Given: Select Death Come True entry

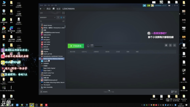Looking at the screenshot, I should pos(49,73).
